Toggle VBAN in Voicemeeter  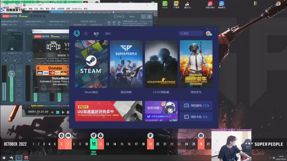point(119,16)
